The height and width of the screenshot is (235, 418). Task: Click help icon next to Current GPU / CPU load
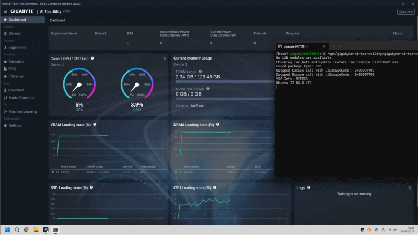click(92, 58)
